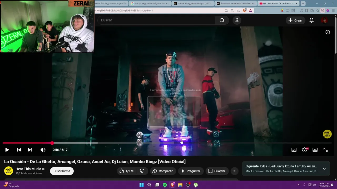Open Brave Shields lion icon
The image size is (337, 189).
click(x=245, y=10)
